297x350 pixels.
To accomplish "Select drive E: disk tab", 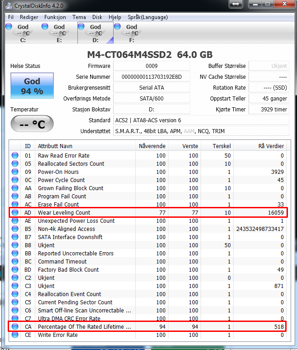I will 59,33.
